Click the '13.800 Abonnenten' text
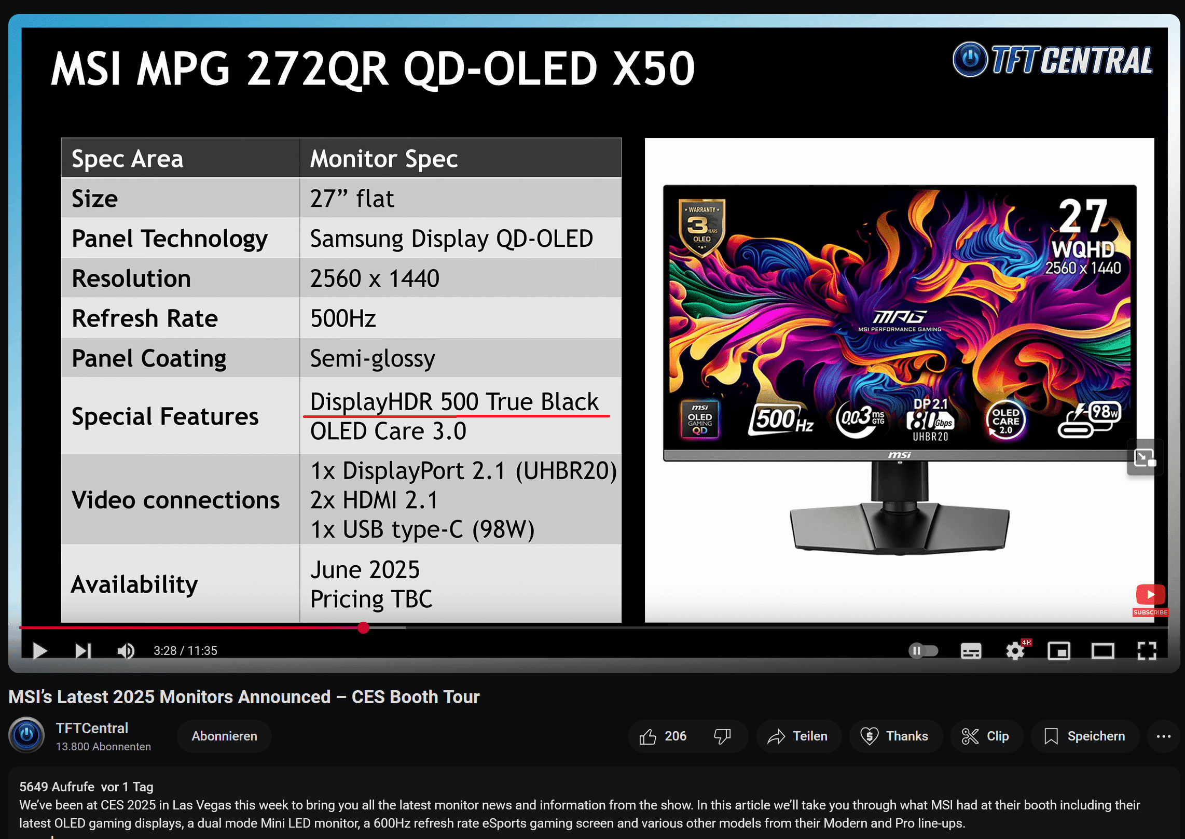The height and width of the screenshot is (839, 1185). (x=103, y=747)
